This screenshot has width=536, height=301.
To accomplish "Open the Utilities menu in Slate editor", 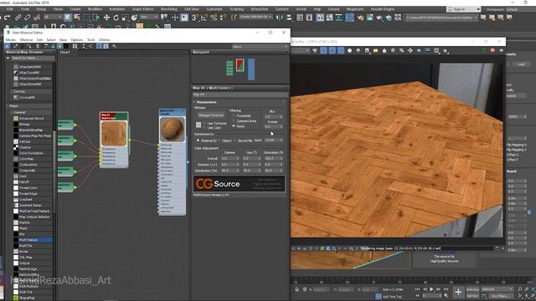I will (x=104, y=40).
